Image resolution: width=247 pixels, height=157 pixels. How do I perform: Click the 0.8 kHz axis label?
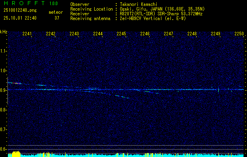[x=3, y=110]
